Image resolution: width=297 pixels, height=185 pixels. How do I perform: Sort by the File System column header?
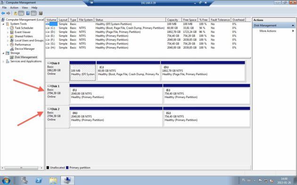[86, 20]
